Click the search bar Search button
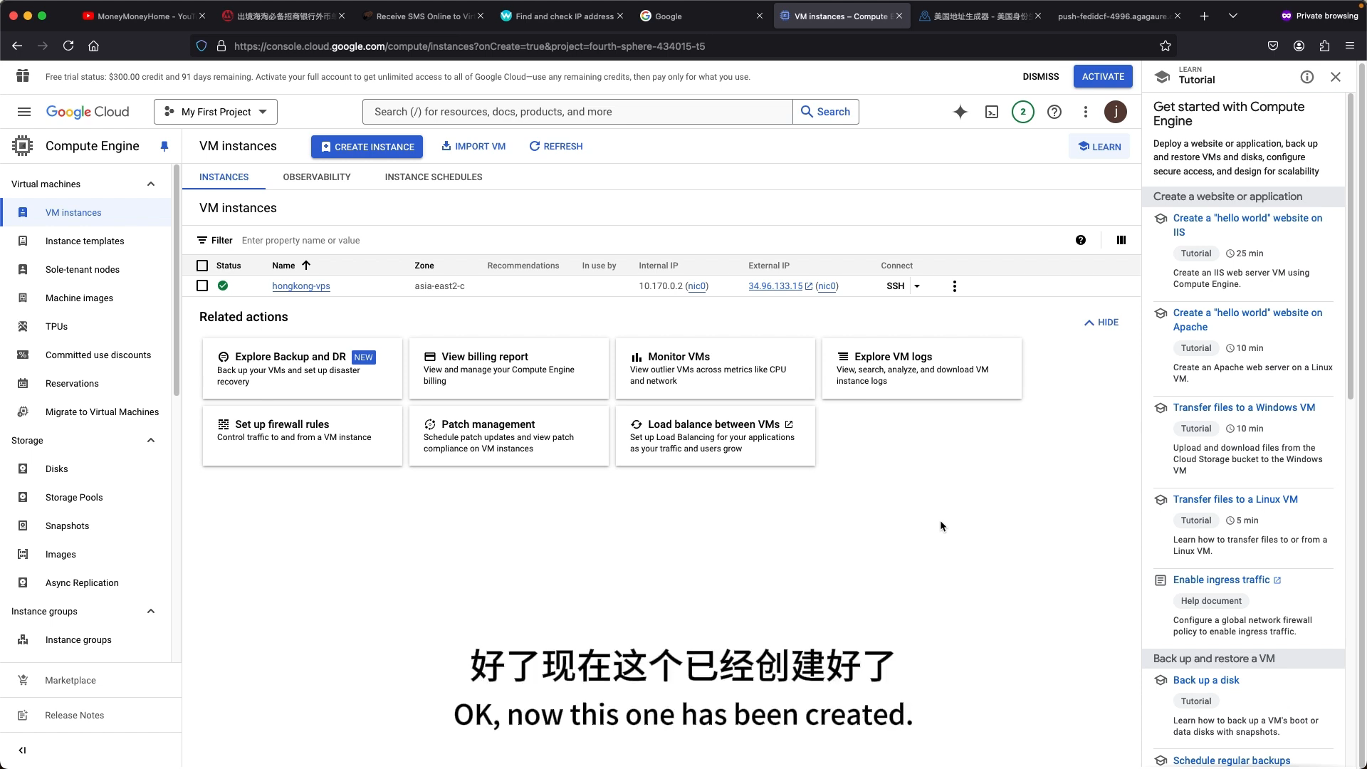1367x769 pixels. (826, 112)
